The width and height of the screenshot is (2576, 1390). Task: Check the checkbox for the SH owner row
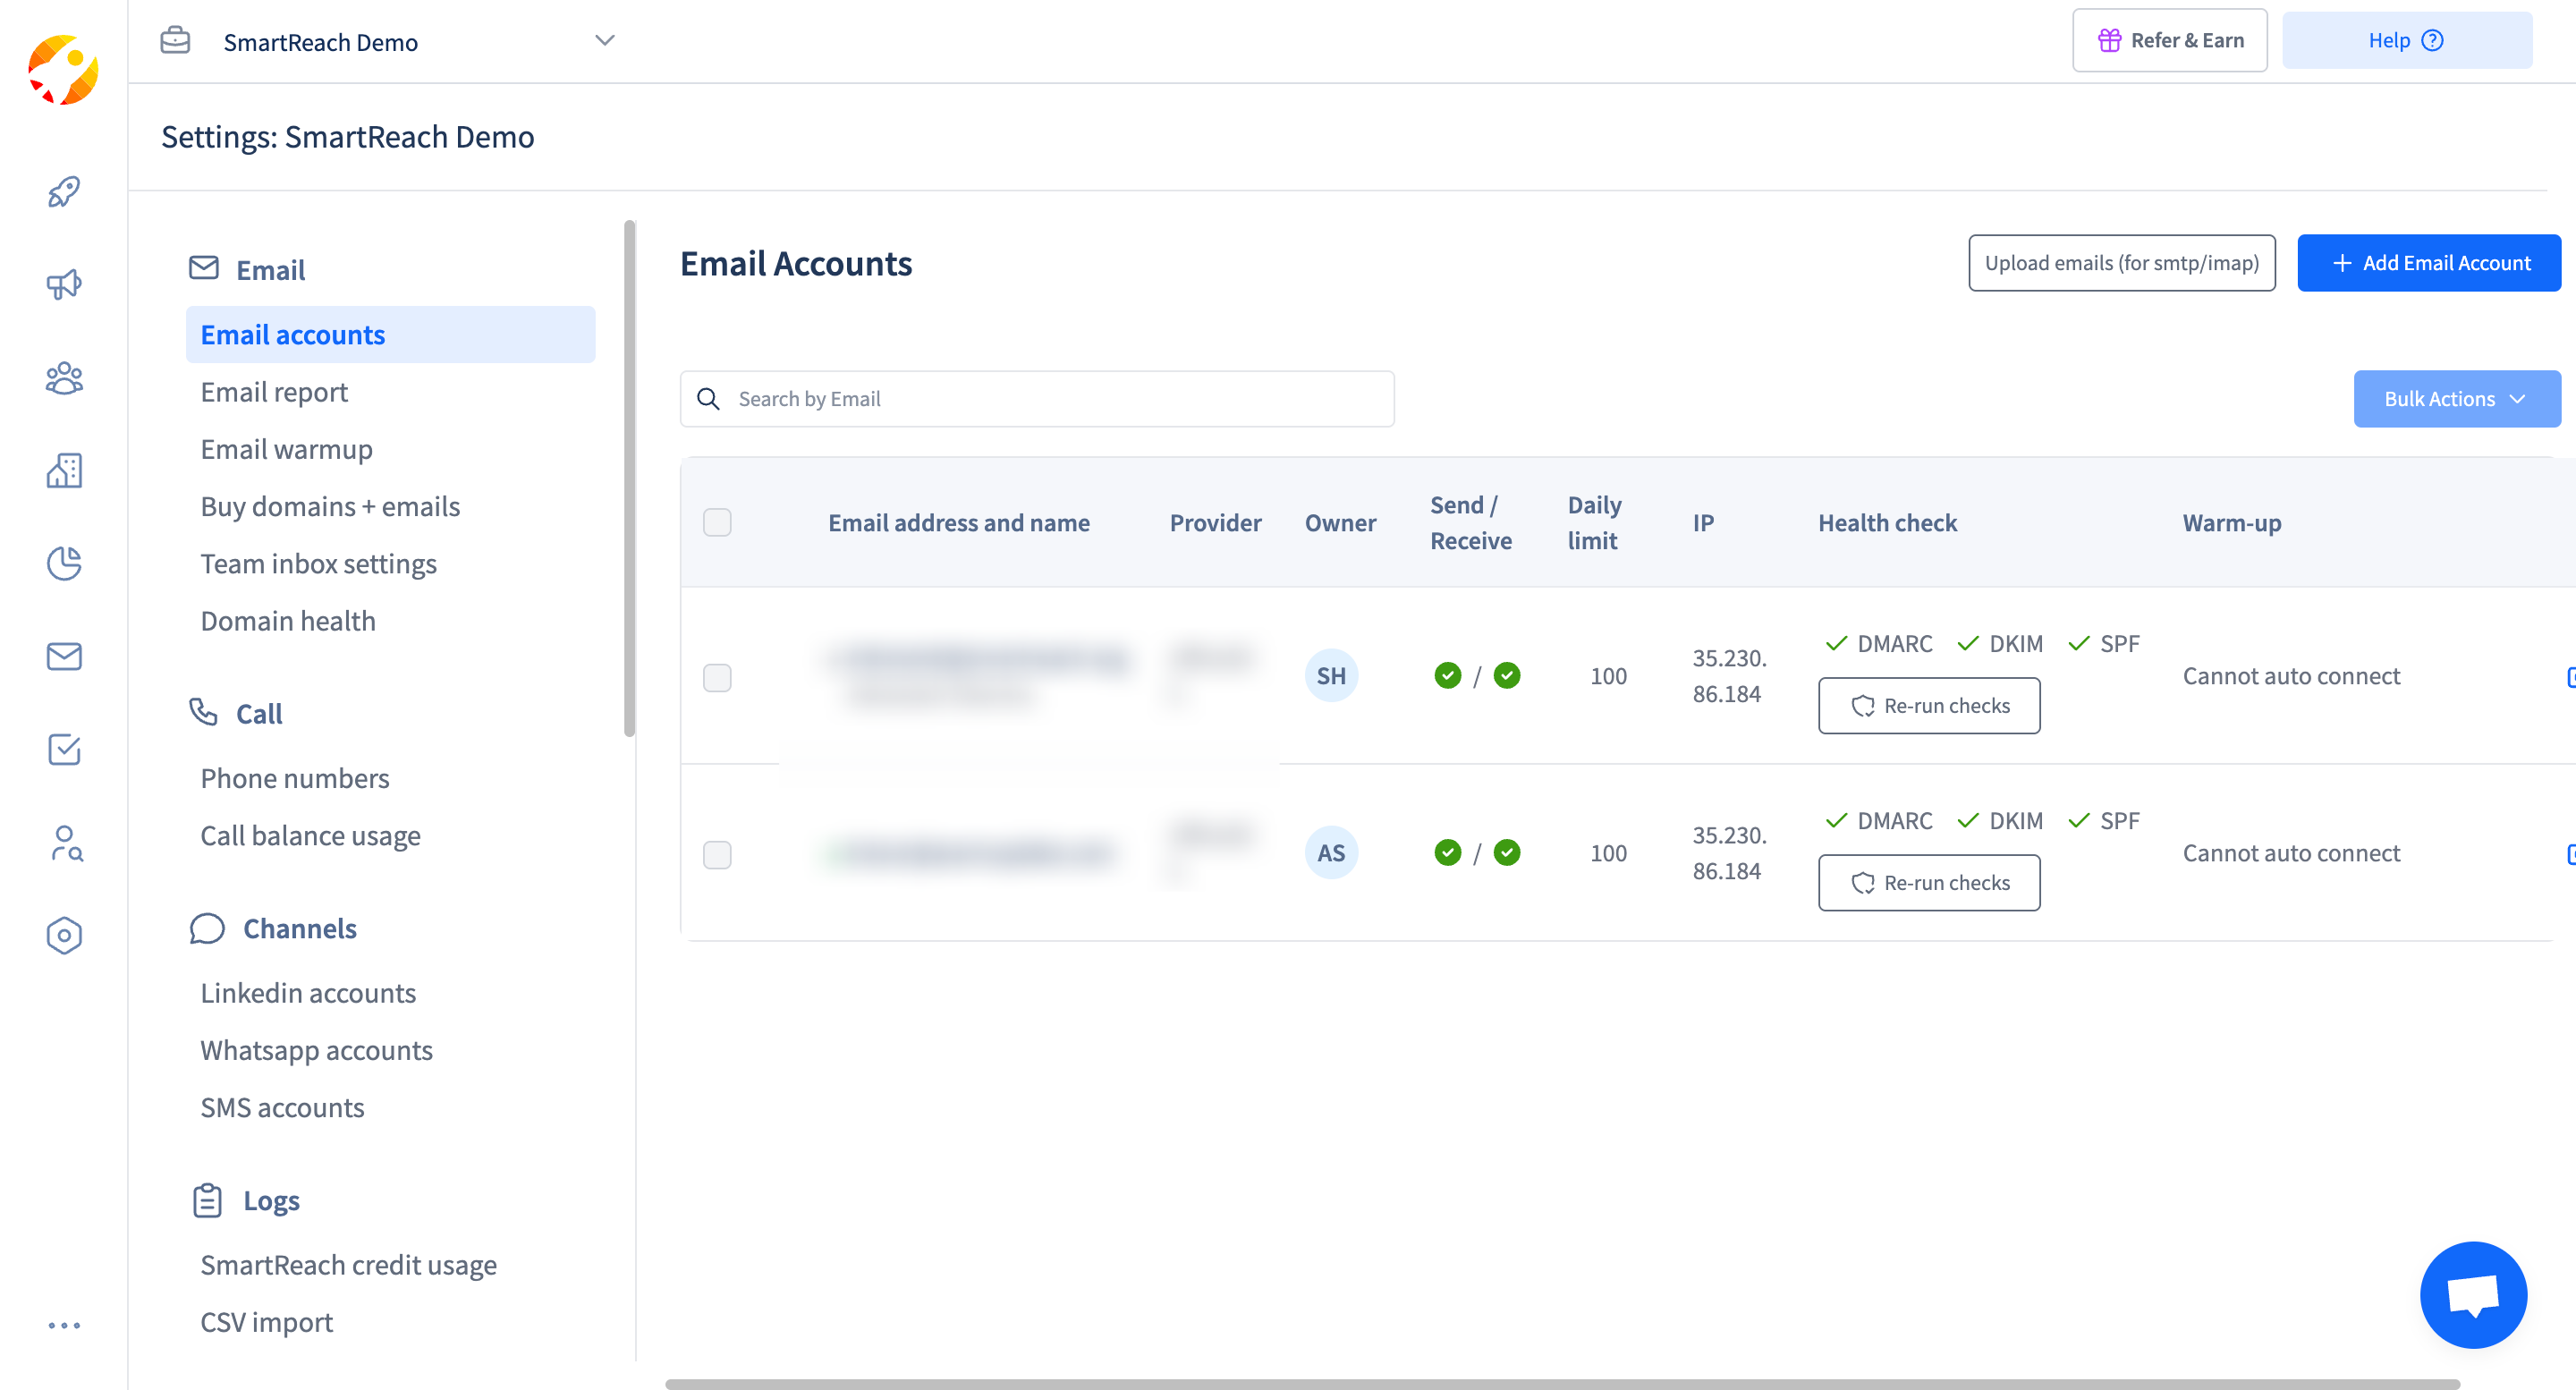coord(717,678)
